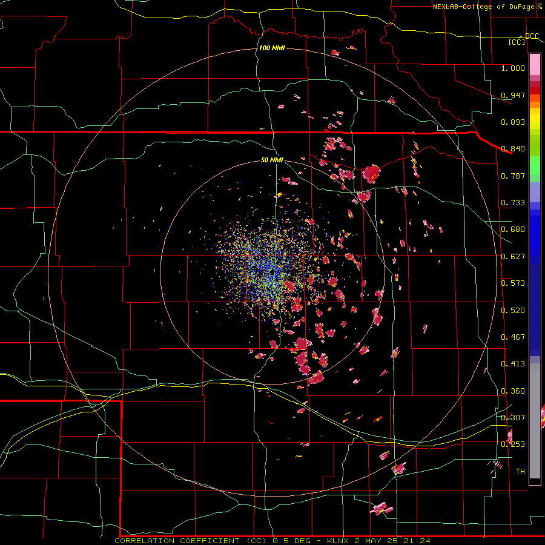Click the DCC label near legend top

click(x=532, y=36)
